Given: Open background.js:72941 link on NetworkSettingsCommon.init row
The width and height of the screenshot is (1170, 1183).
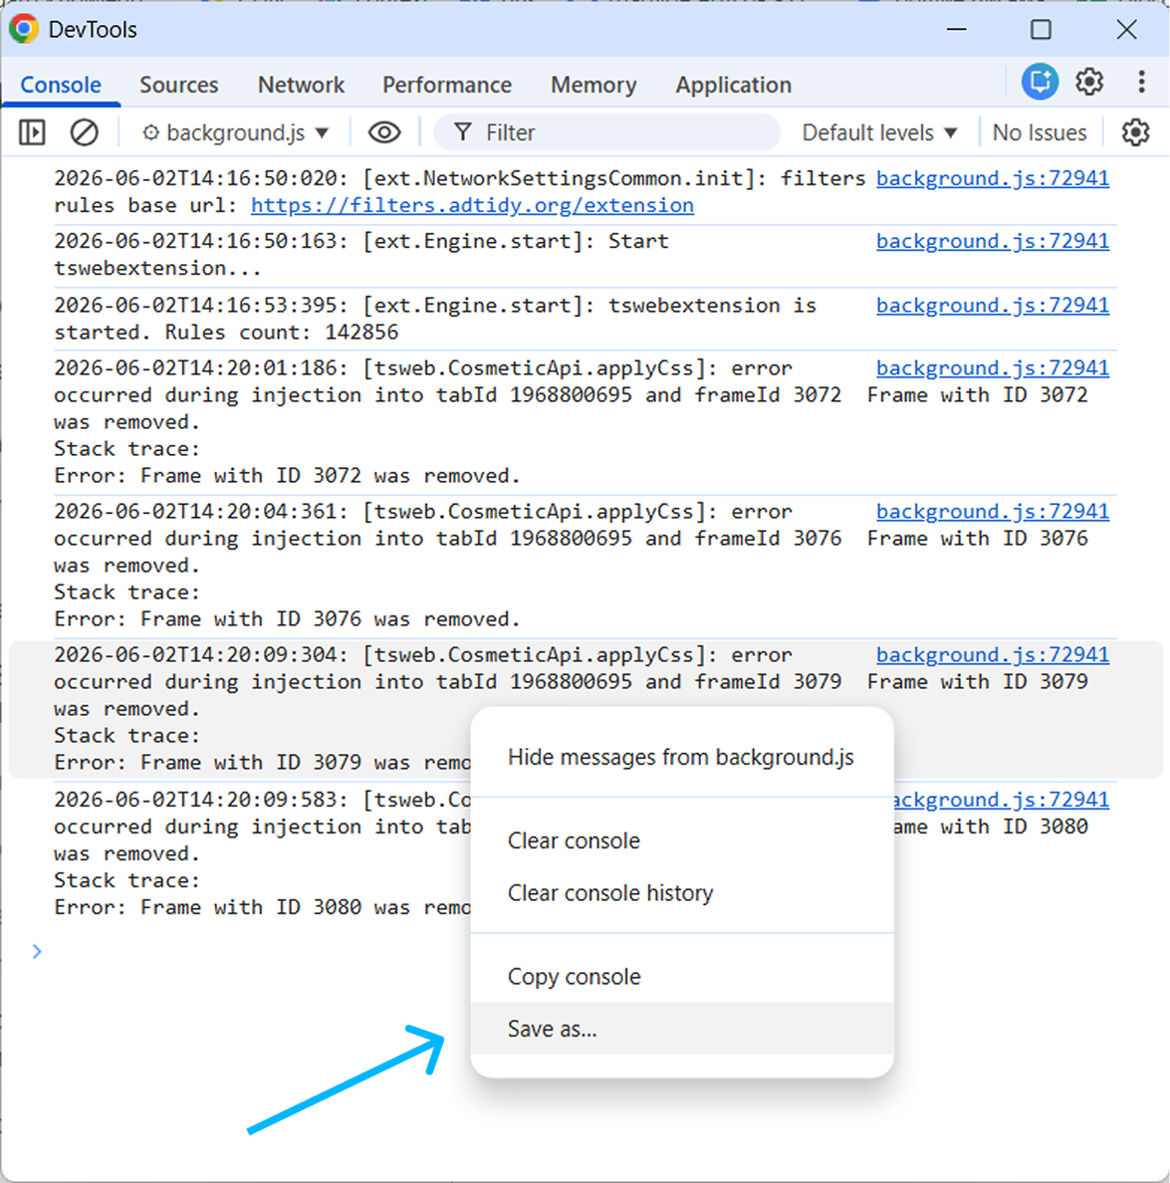Looking at the screenshot, I should coord(993,178).
